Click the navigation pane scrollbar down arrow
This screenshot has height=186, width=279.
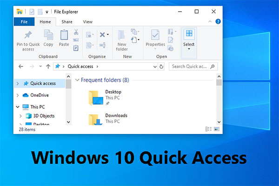[68, 122]
